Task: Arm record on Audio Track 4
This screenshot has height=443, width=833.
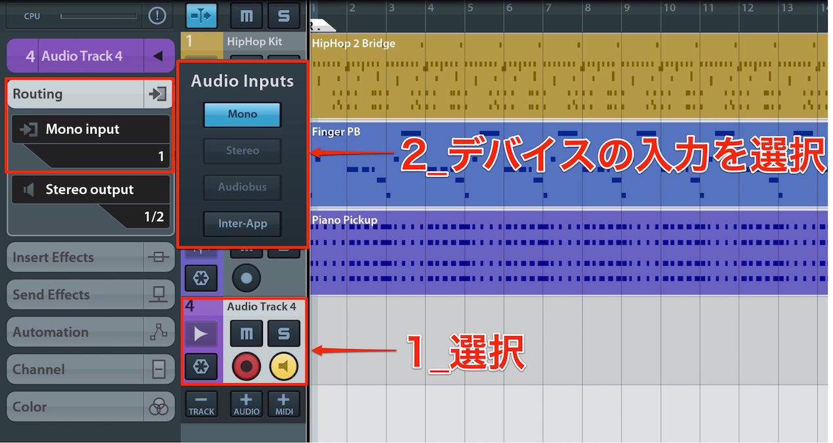Action: 246,367
